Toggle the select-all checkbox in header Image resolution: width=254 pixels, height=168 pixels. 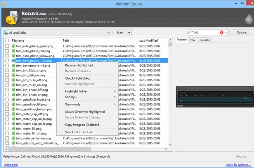[x=7, y=41]
